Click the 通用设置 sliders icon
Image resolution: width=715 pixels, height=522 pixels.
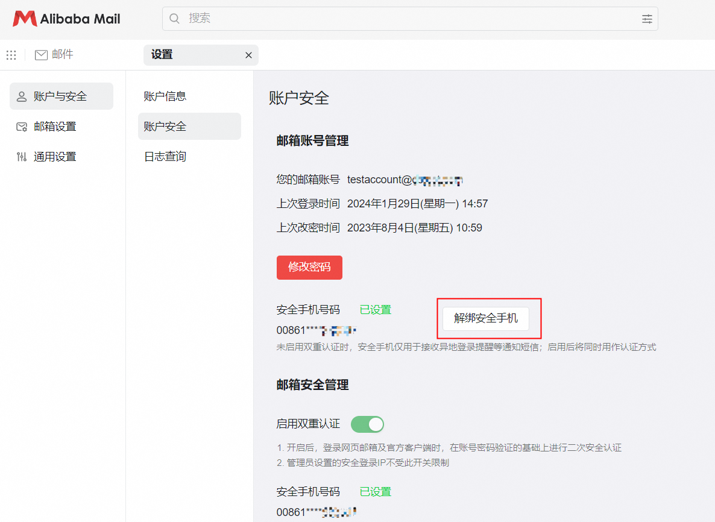(22, 157)
